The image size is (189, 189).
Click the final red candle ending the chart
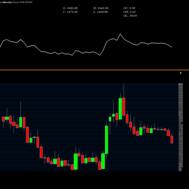(x=172, y=139)
